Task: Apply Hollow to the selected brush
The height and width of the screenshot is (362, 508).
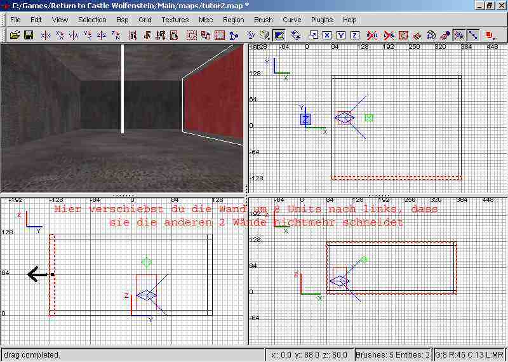Action: point(220,35)
